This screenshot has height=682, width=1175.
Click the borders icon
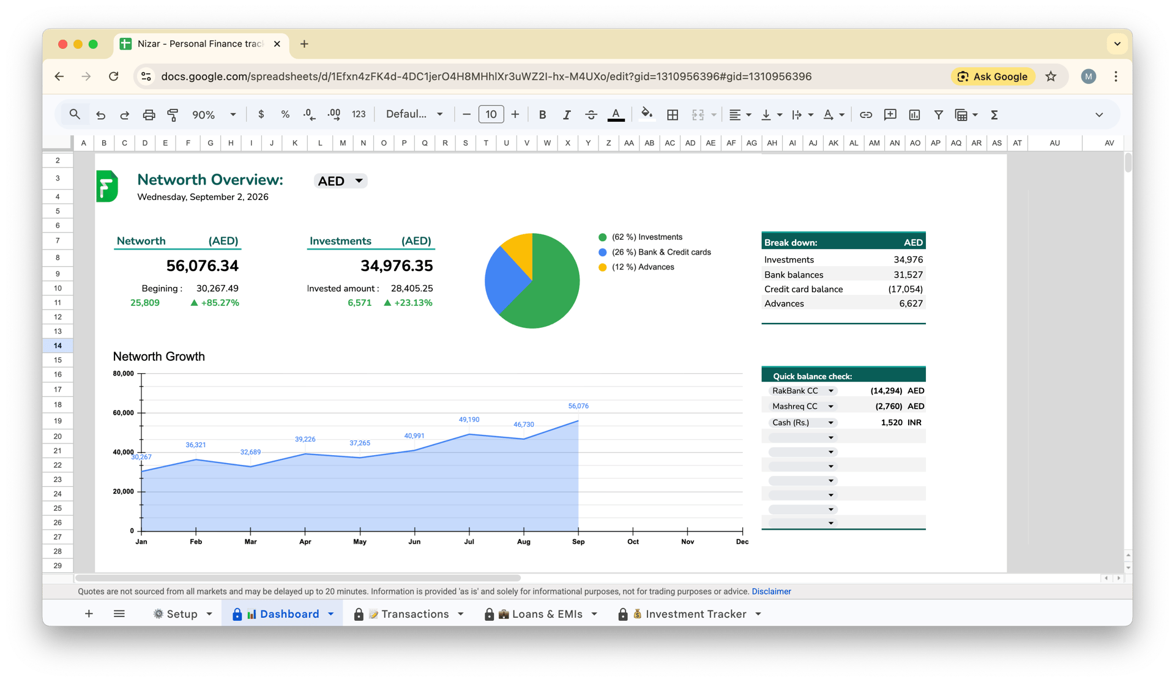(x=672, y=114)
